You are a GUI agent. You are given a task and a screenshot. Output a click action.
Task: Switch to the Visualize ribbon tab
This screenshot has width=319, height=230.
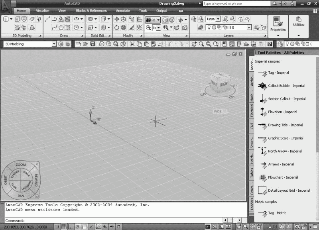tap(43, 11)
